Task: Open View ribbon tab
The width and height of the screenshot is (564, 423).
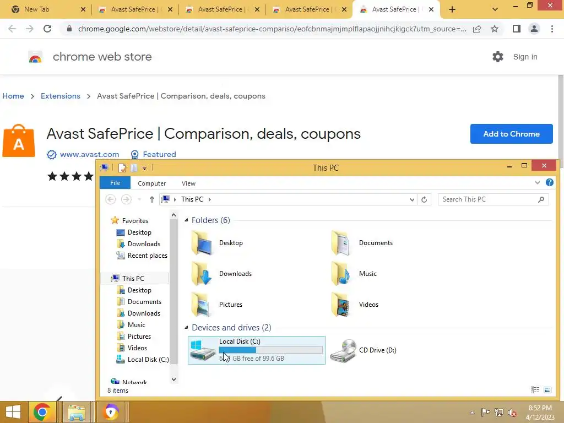Action: tap(188, 183)
